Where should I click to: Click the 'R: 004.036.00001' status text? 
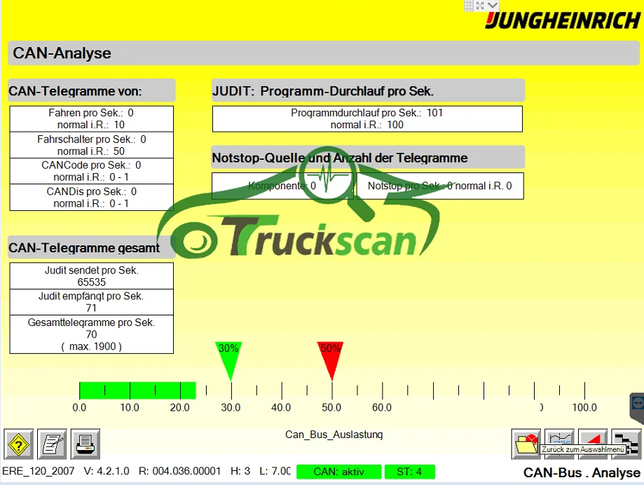pyautogui.click(x=180, y=471)
